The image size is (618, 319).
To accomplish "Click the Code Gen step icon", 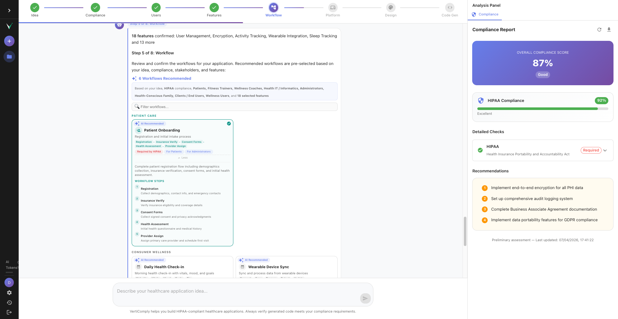I will pyautogui.click(x=449, y=7).
